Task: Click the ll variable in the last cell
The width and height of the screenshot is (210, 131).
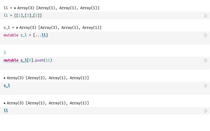Action: 6,111
